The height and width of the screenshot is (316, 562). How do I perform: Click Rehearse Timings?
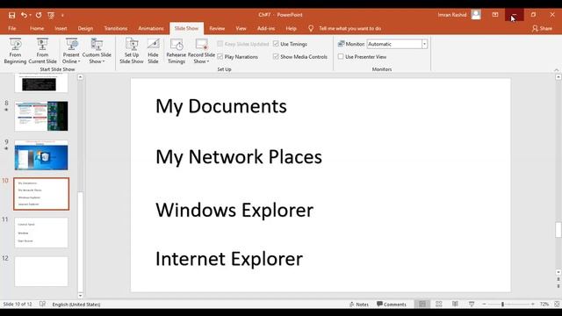(176, 51)
